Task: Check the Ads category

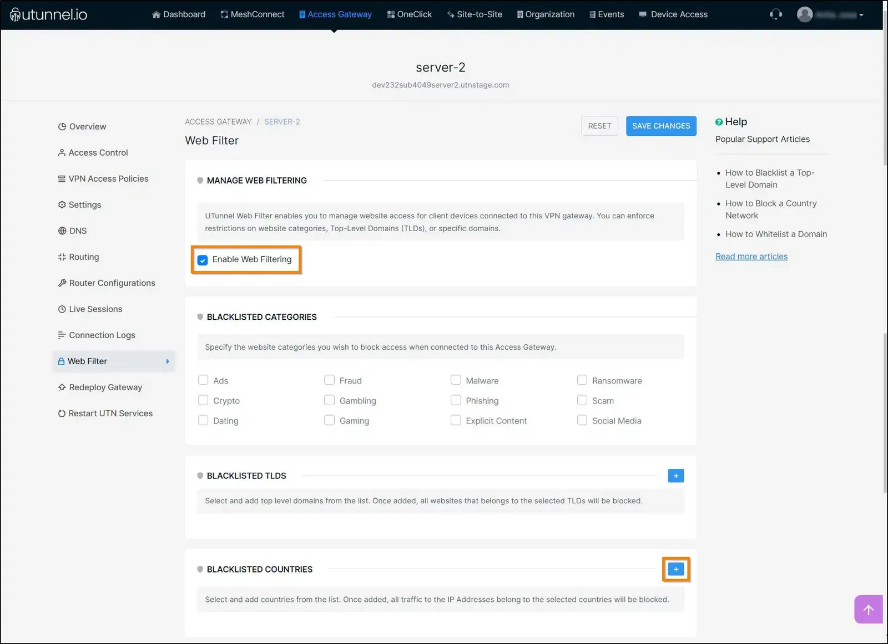Action: pos(203,380)
